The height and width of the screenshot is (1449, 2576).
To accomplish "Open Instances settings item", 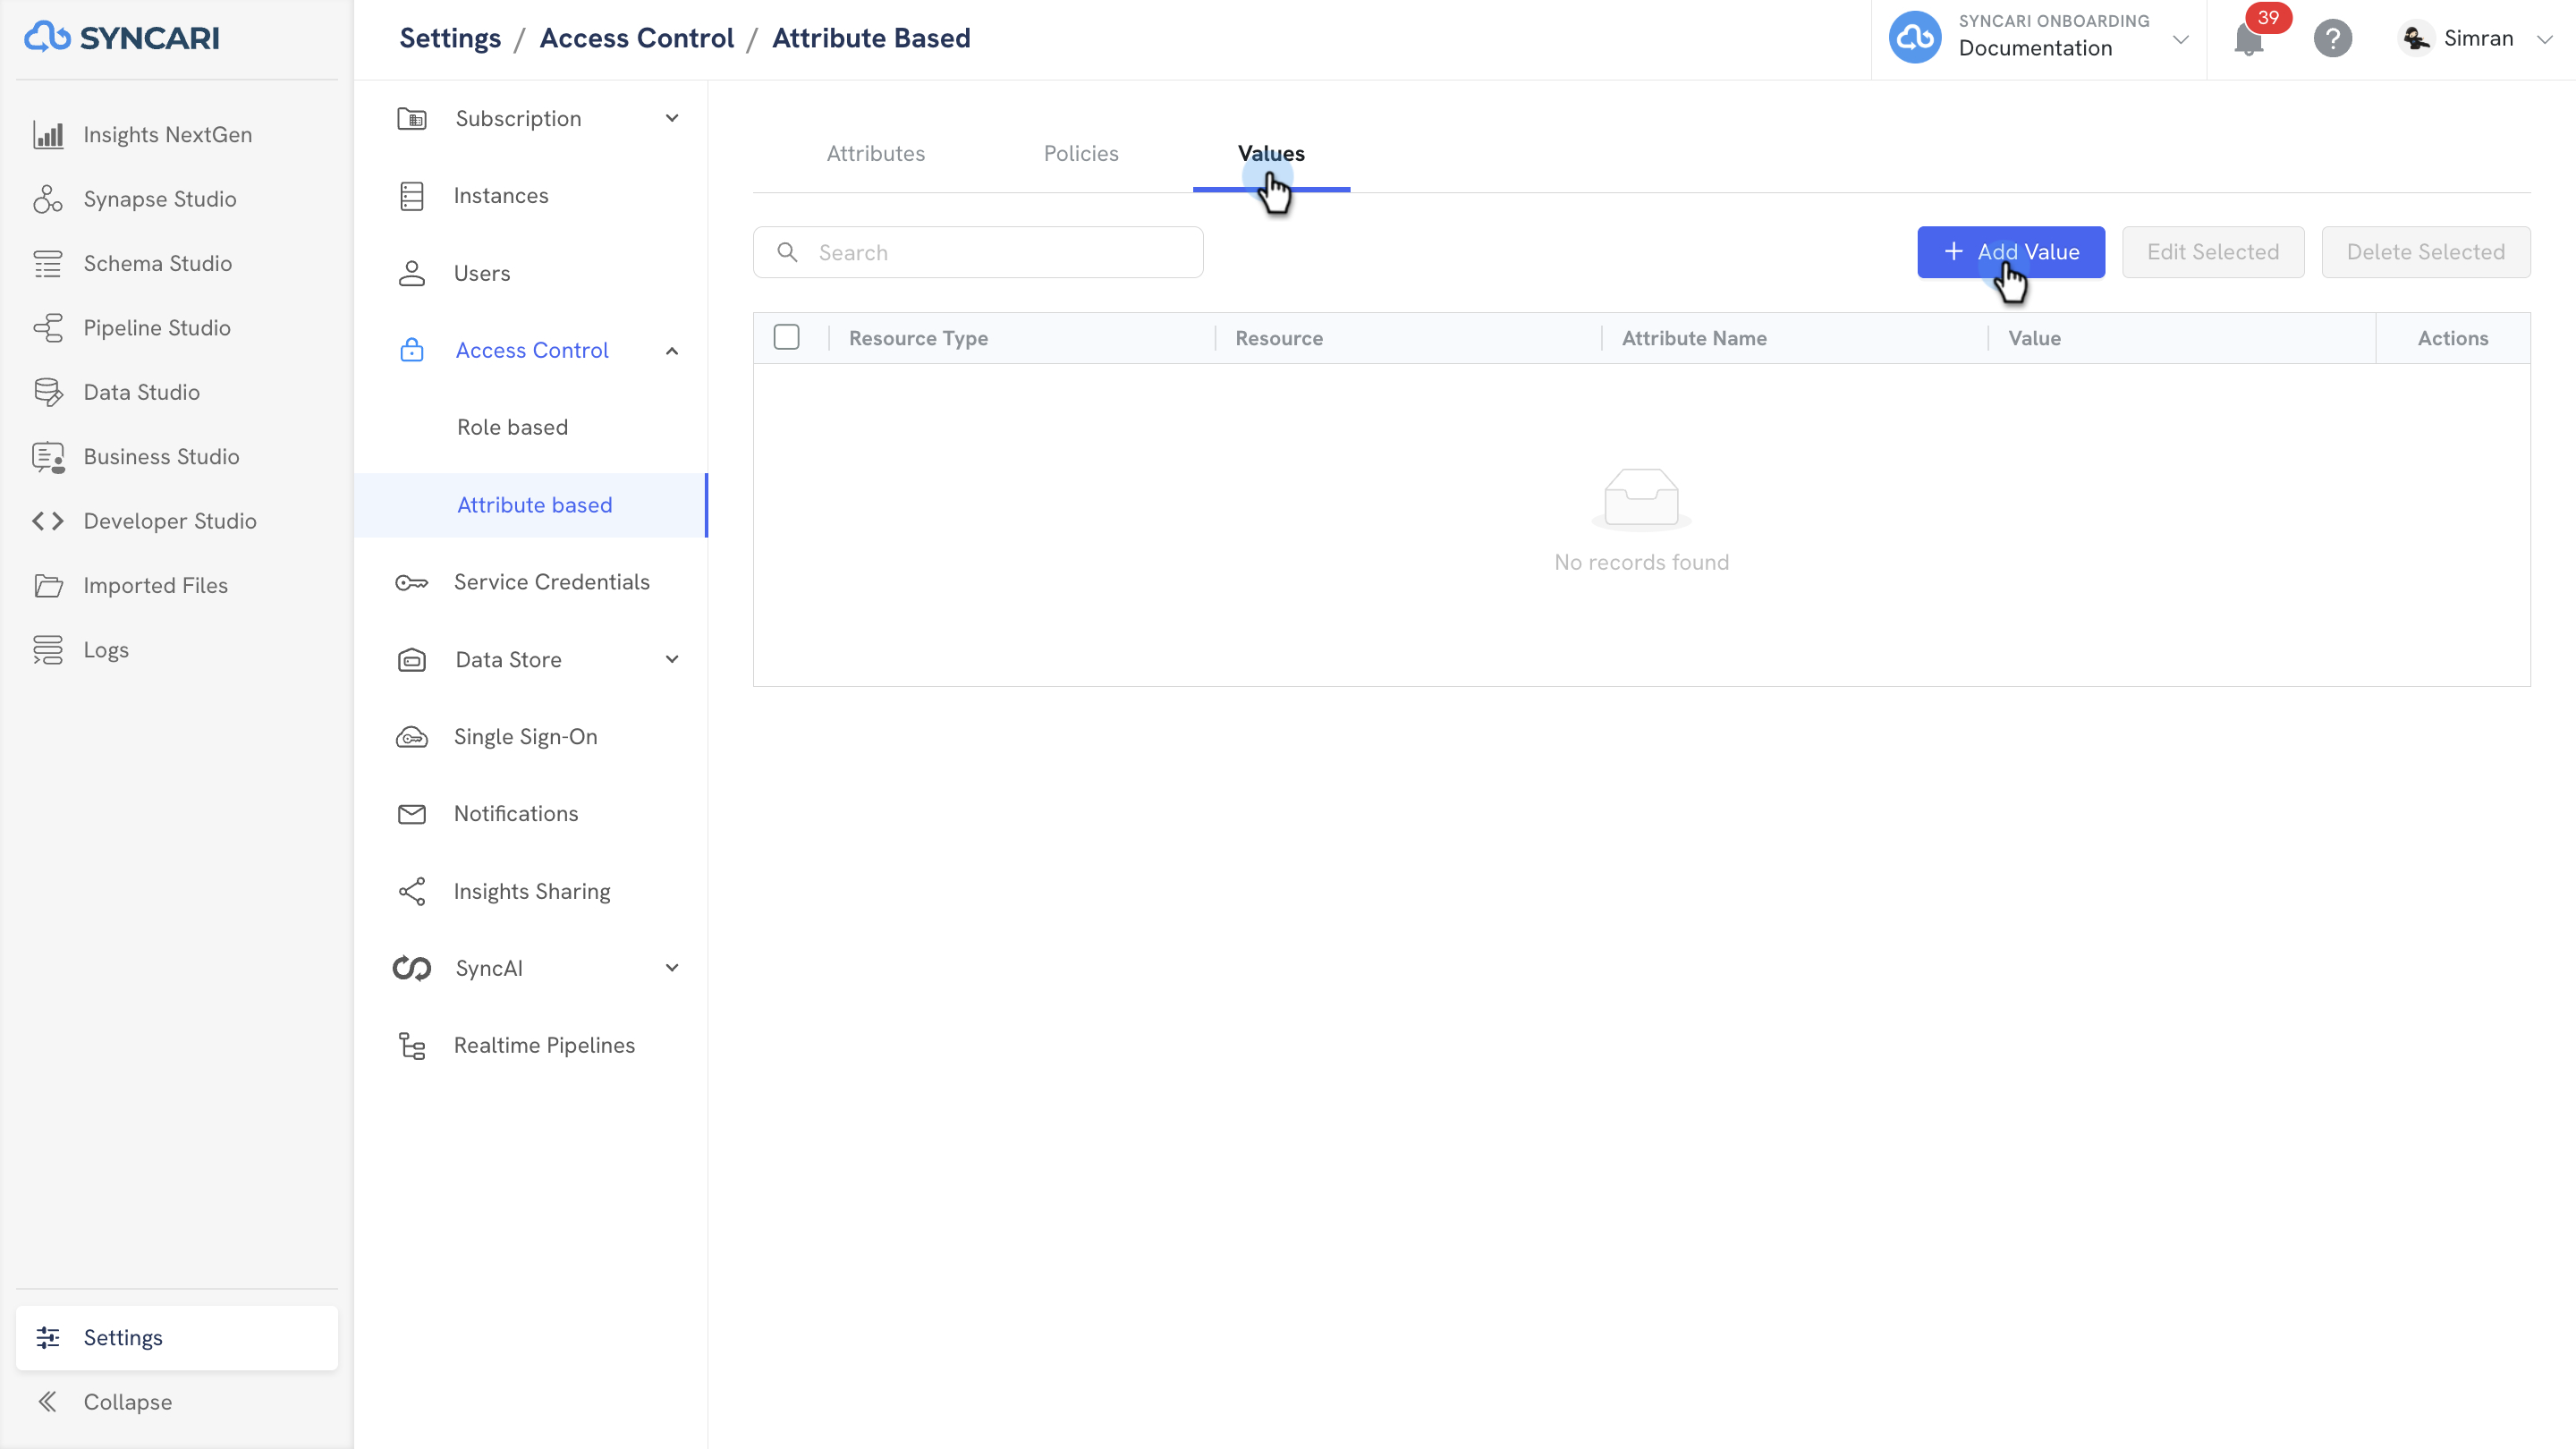I will (x=501, y=196).
